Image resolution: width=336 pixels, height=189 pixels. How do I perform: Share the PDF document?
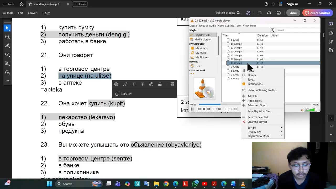click(293, 13)
